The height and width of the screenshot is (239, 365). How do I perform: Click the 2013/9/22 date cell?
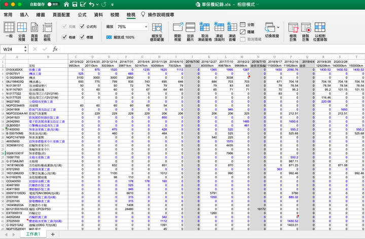tap(76, 62)
